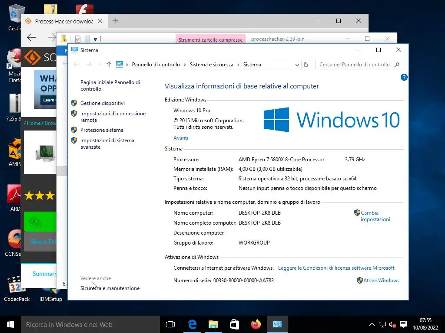This screenshot has height=333, width=445.
Task: Click the back arrow in Sistema window
Action: 76,64
